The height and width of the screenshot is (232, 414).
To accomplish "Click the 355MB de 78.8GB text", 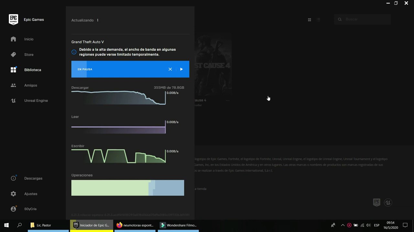I will pos(169,88).
